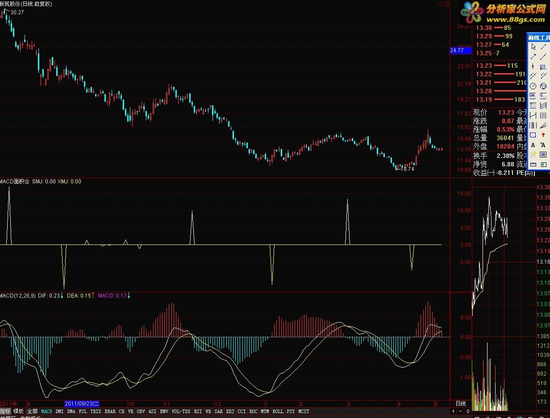Select the ruler measurement tool
Viewport: 550px width, 418px height.
[x=533, y=165]
